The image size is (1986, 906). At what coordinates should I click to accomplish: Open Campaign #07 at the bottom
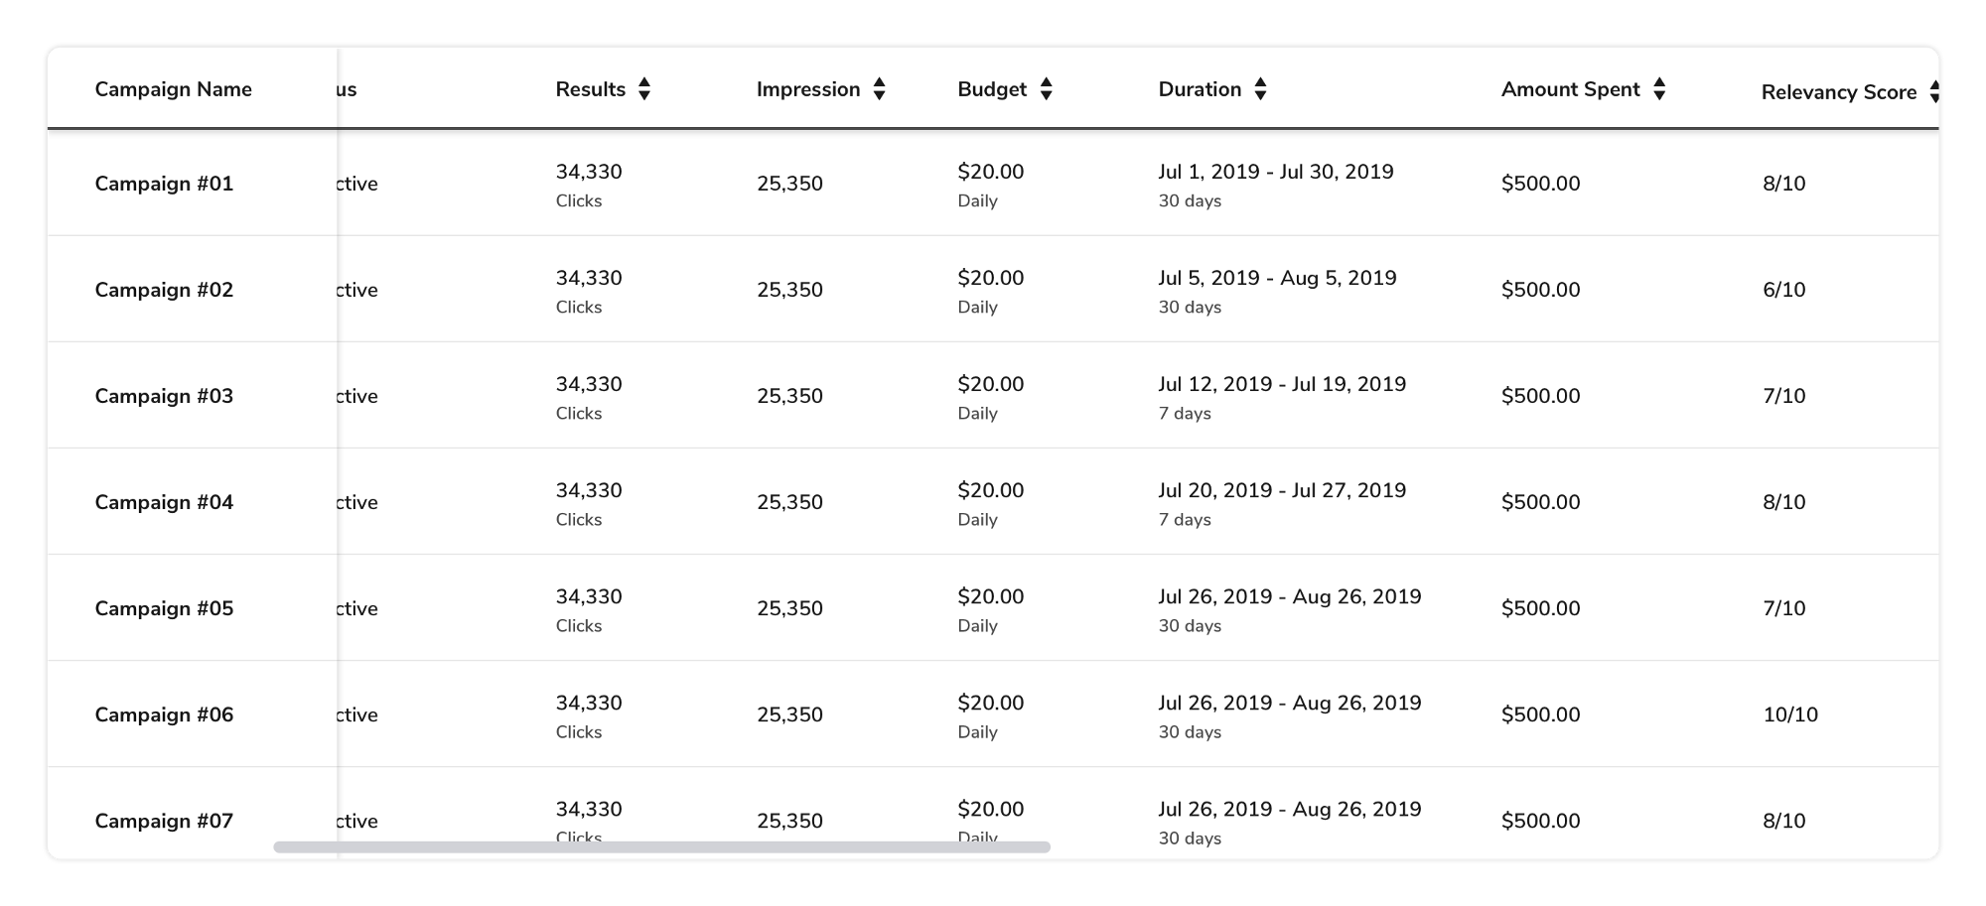[164, 821]
